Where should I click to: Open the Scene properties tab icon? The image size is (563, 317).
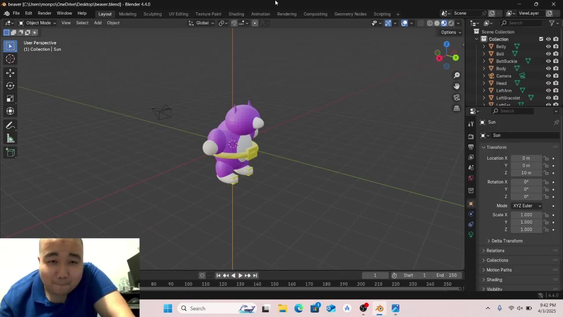click(471, 168)
